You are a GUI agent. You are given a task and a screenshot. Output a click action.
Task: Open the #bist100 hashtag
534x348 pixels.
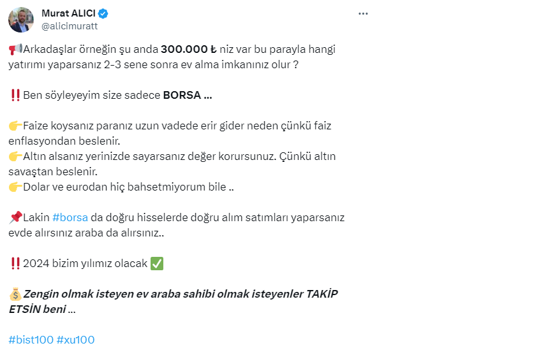31,340
